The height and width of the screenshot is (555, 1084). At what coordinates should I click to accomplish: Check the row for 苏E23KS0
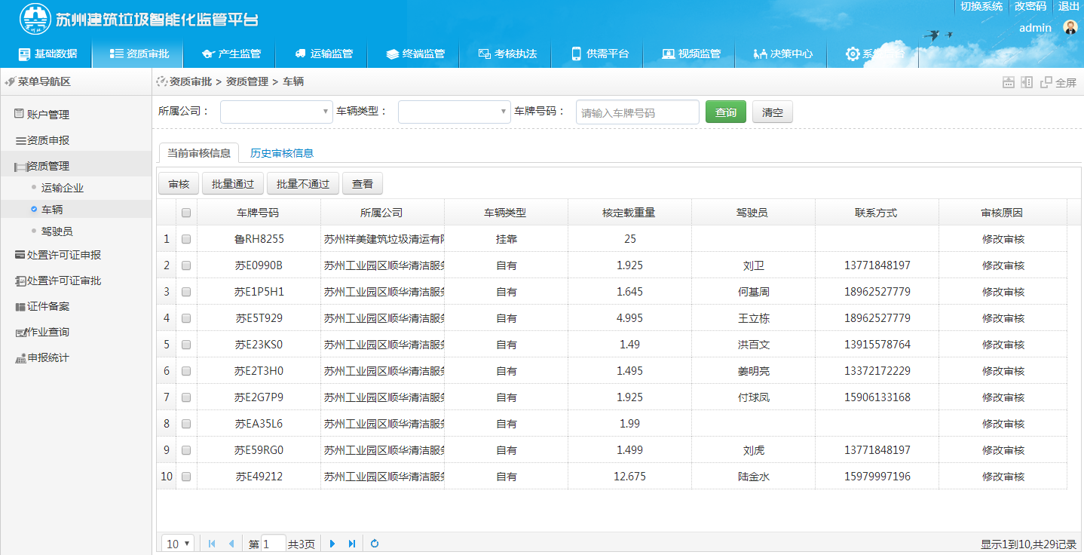click(x=186, y=345)
